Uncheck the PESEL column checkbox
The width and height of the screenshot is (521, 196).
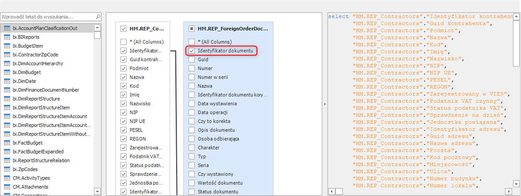pyautogui.click(x=124, y=130)
